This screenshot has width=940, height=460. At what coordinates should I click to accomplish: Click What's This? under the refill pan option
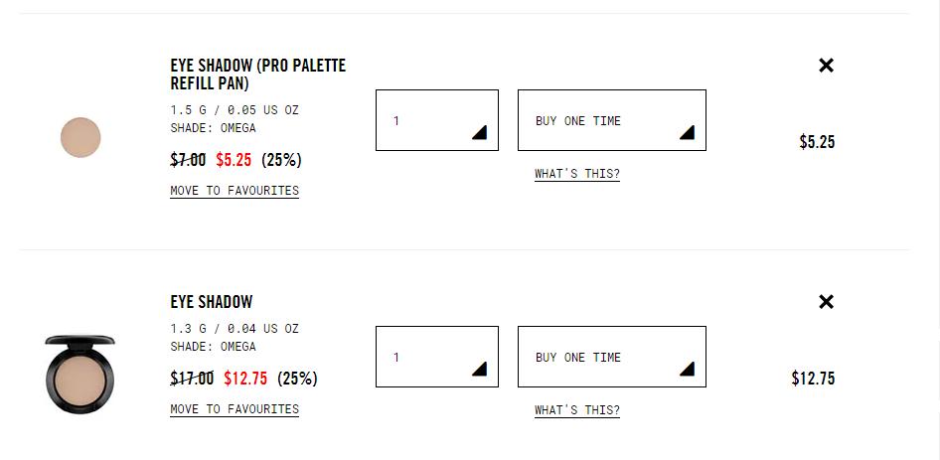click(577, 174)
